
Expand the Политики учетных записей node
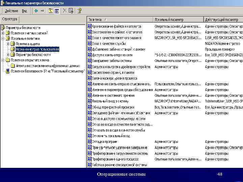pyautogui.click(x=3, y=33)
